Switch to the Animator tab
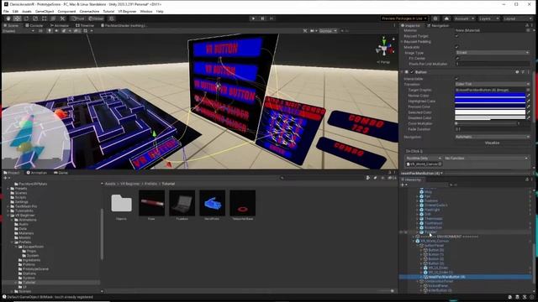Viewport: 538px width, 302px height. coord(60,25)
